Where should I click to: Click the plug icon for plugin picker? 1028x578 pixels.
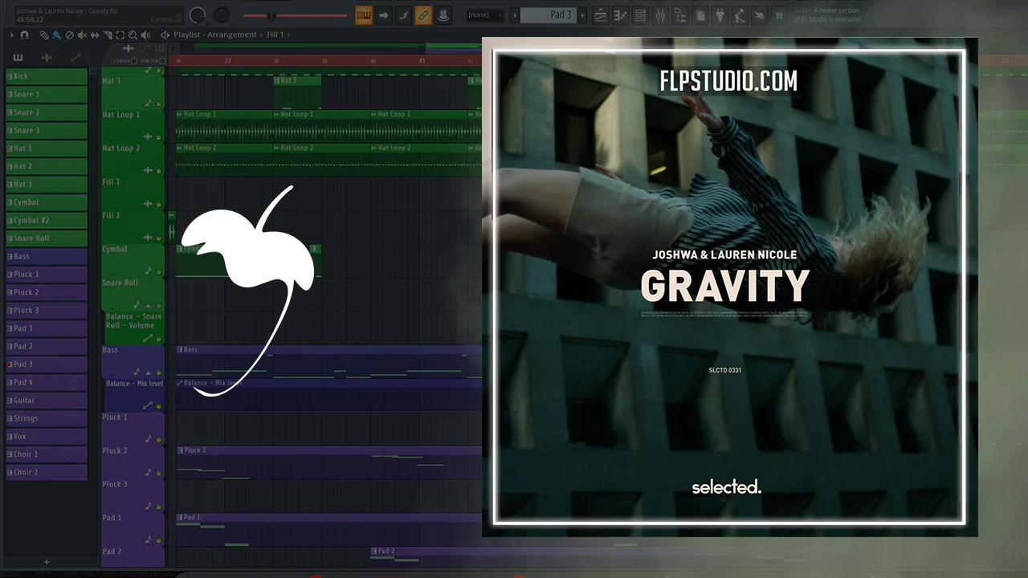720,15
